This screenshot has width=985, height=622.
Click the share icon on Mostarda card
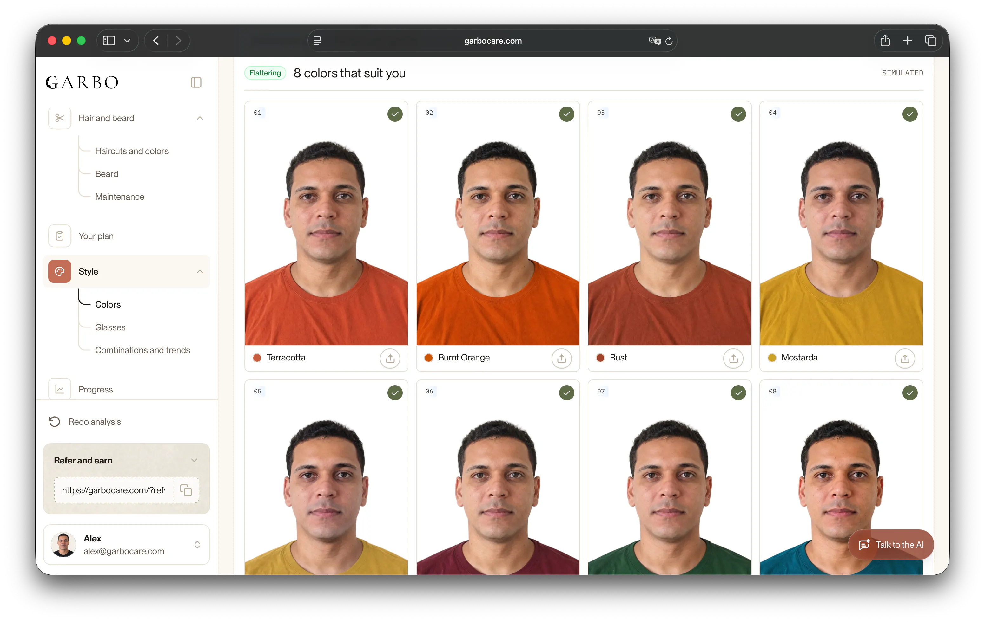pyautogui.click(x=904, y=359)
